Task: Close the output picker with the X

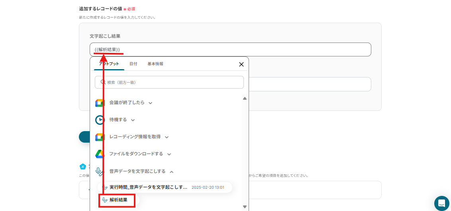Action: (x=241, y=64)
